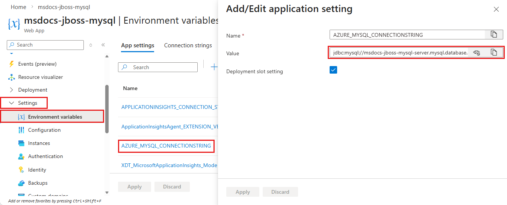Viewport: 507px width, 205px height.
Task: Open APPLICATIONINSIGHTS_CONNECTION_STRING setting
Action: (170, 107)
